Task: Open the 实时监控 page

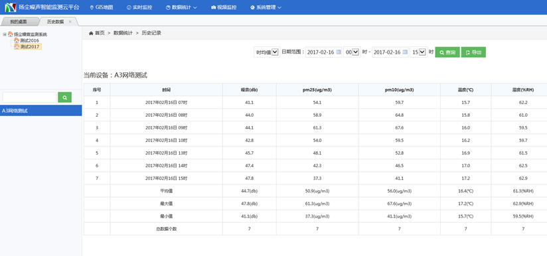Action: (x=139, y=7)
